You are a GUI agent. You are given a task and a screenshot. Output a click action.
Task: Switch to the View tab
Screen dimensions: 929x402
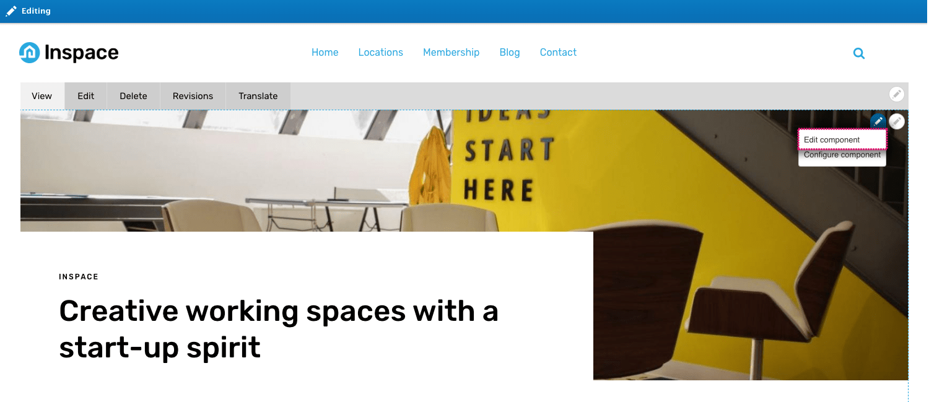(x=42, y=96)
